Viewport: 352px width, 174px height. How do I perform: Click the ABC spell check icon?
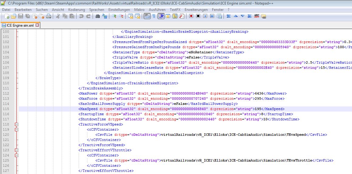tap(257, 16)
